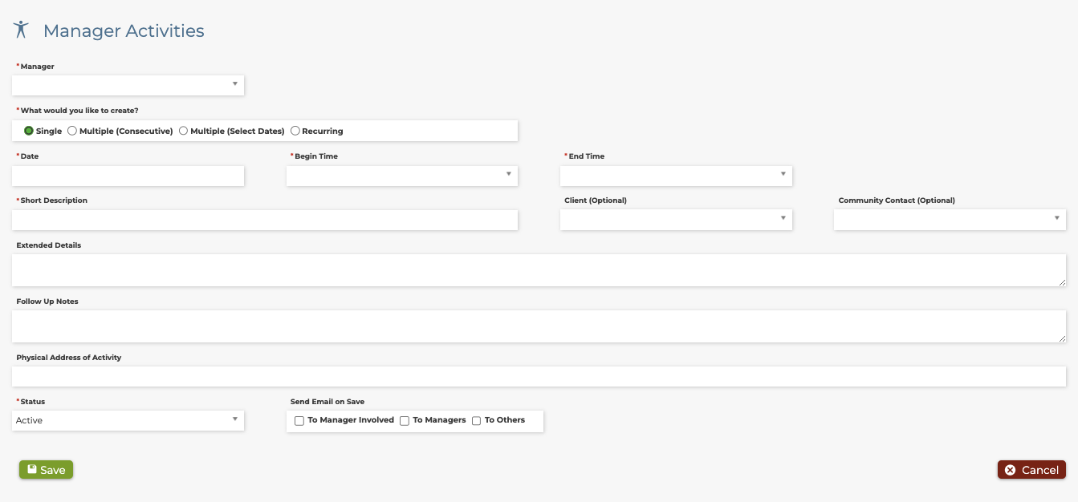1078x502 pixels.
Task: Click the Manager Activities person icon
Action: point(22,30)
